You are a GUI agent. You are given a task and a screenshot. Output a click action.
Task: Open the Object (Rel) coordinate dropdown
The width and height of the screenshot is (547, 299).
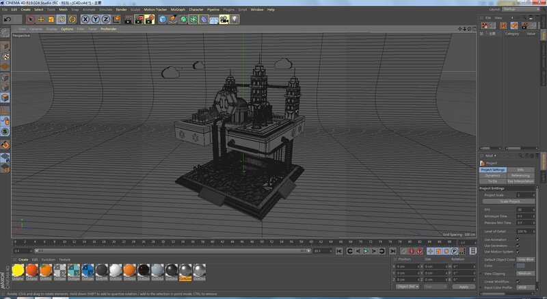point(407,287)
